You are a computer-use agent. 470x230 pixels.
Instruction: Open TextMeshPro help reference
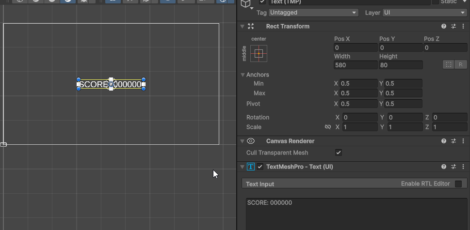[x=444, y=167]
